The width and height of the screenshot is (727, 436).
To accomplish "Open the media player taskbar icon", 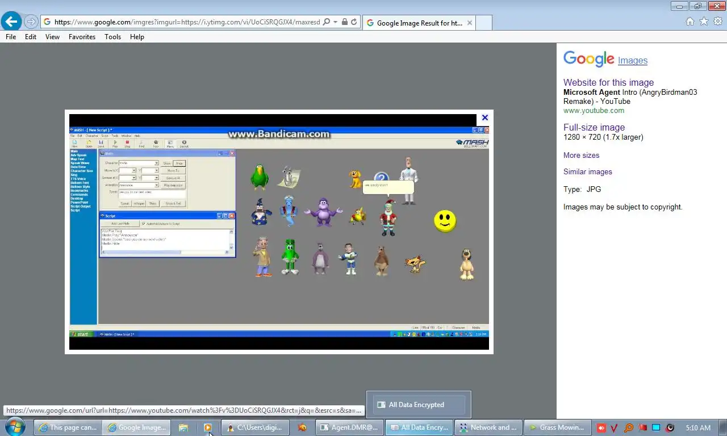I will click(208, 427).
